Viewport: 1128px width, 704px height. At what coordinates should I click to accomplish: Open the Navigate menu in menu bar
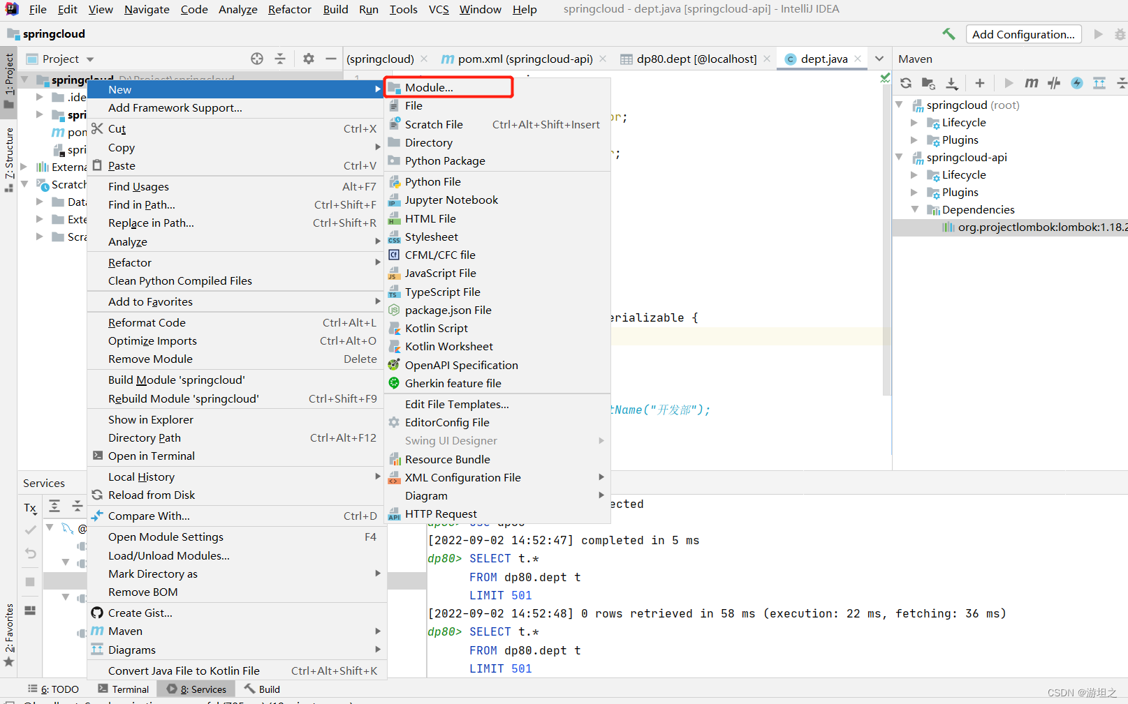pyautogui.click(x=147, y=9)
